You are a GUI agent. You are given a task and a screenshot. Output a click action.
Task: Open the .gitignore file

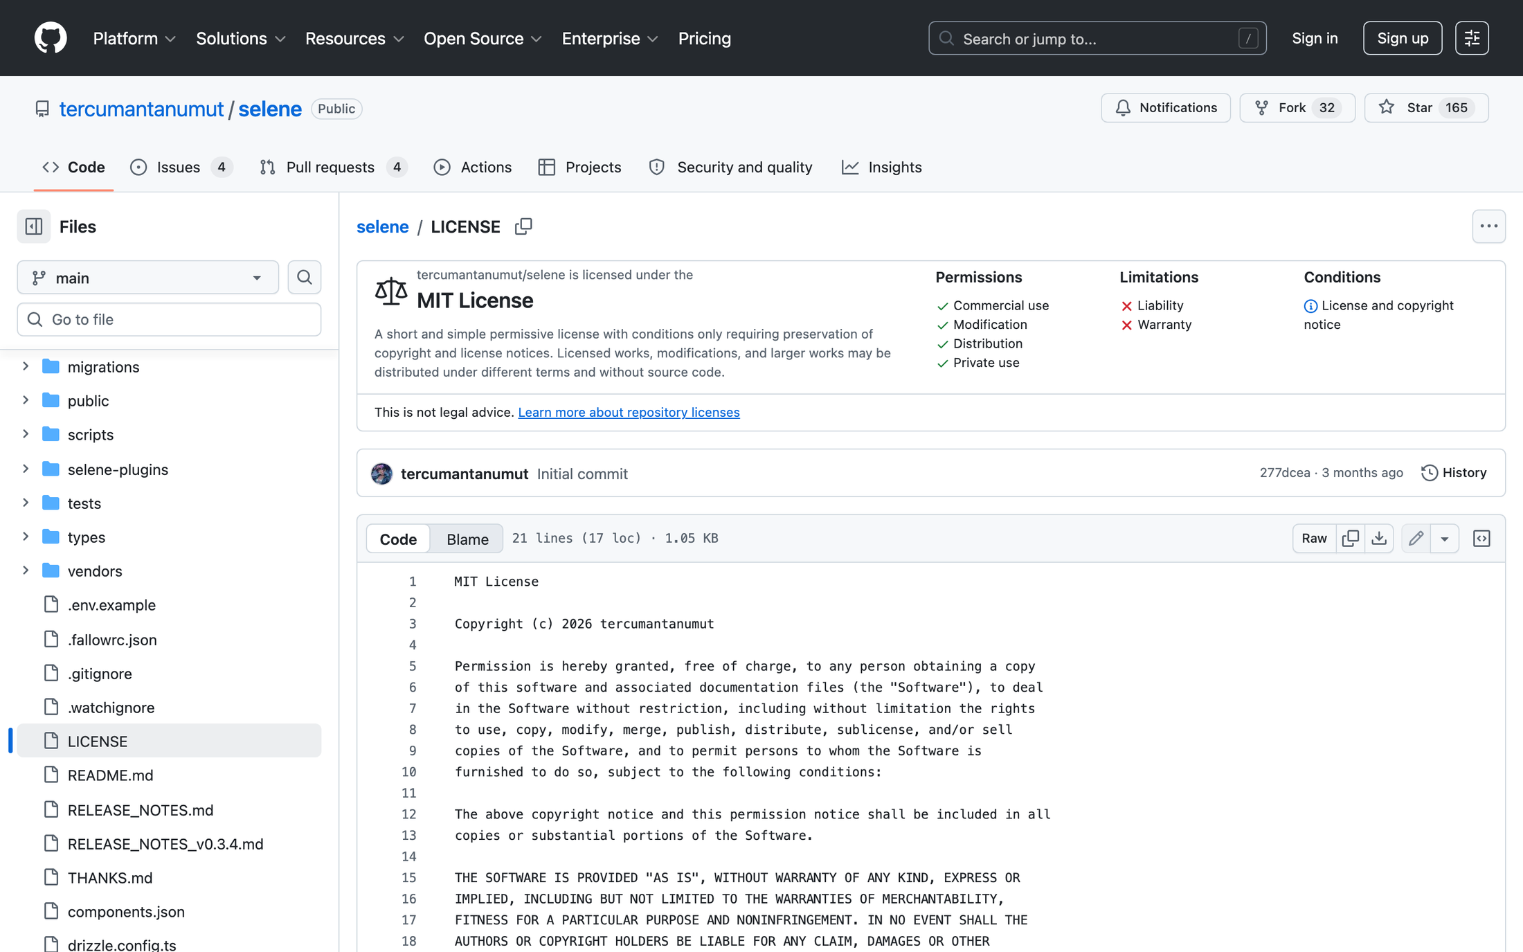(100, 674)
